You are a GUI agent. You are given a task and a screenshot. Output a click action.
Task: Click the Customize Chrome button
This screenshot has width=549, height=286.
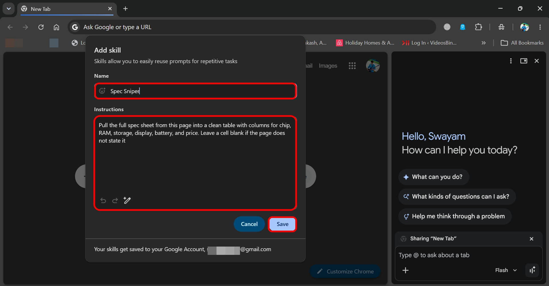pos(345,271)
